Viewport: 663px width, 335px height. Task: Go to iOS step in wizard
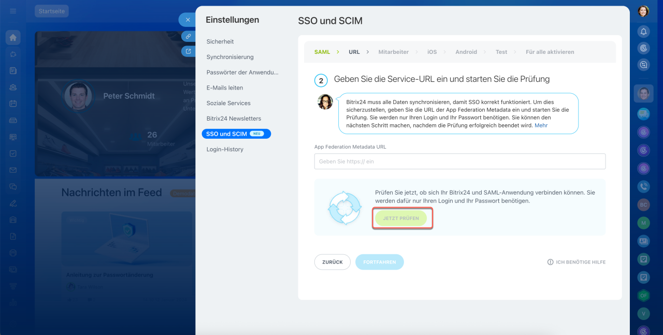(432, 52)
